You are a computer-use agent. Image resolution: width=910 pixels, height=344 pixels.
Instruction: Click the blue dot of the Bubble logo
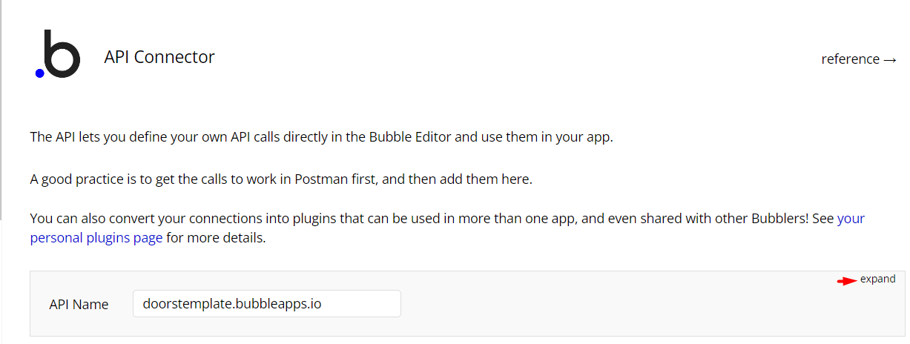coord(40,73)
